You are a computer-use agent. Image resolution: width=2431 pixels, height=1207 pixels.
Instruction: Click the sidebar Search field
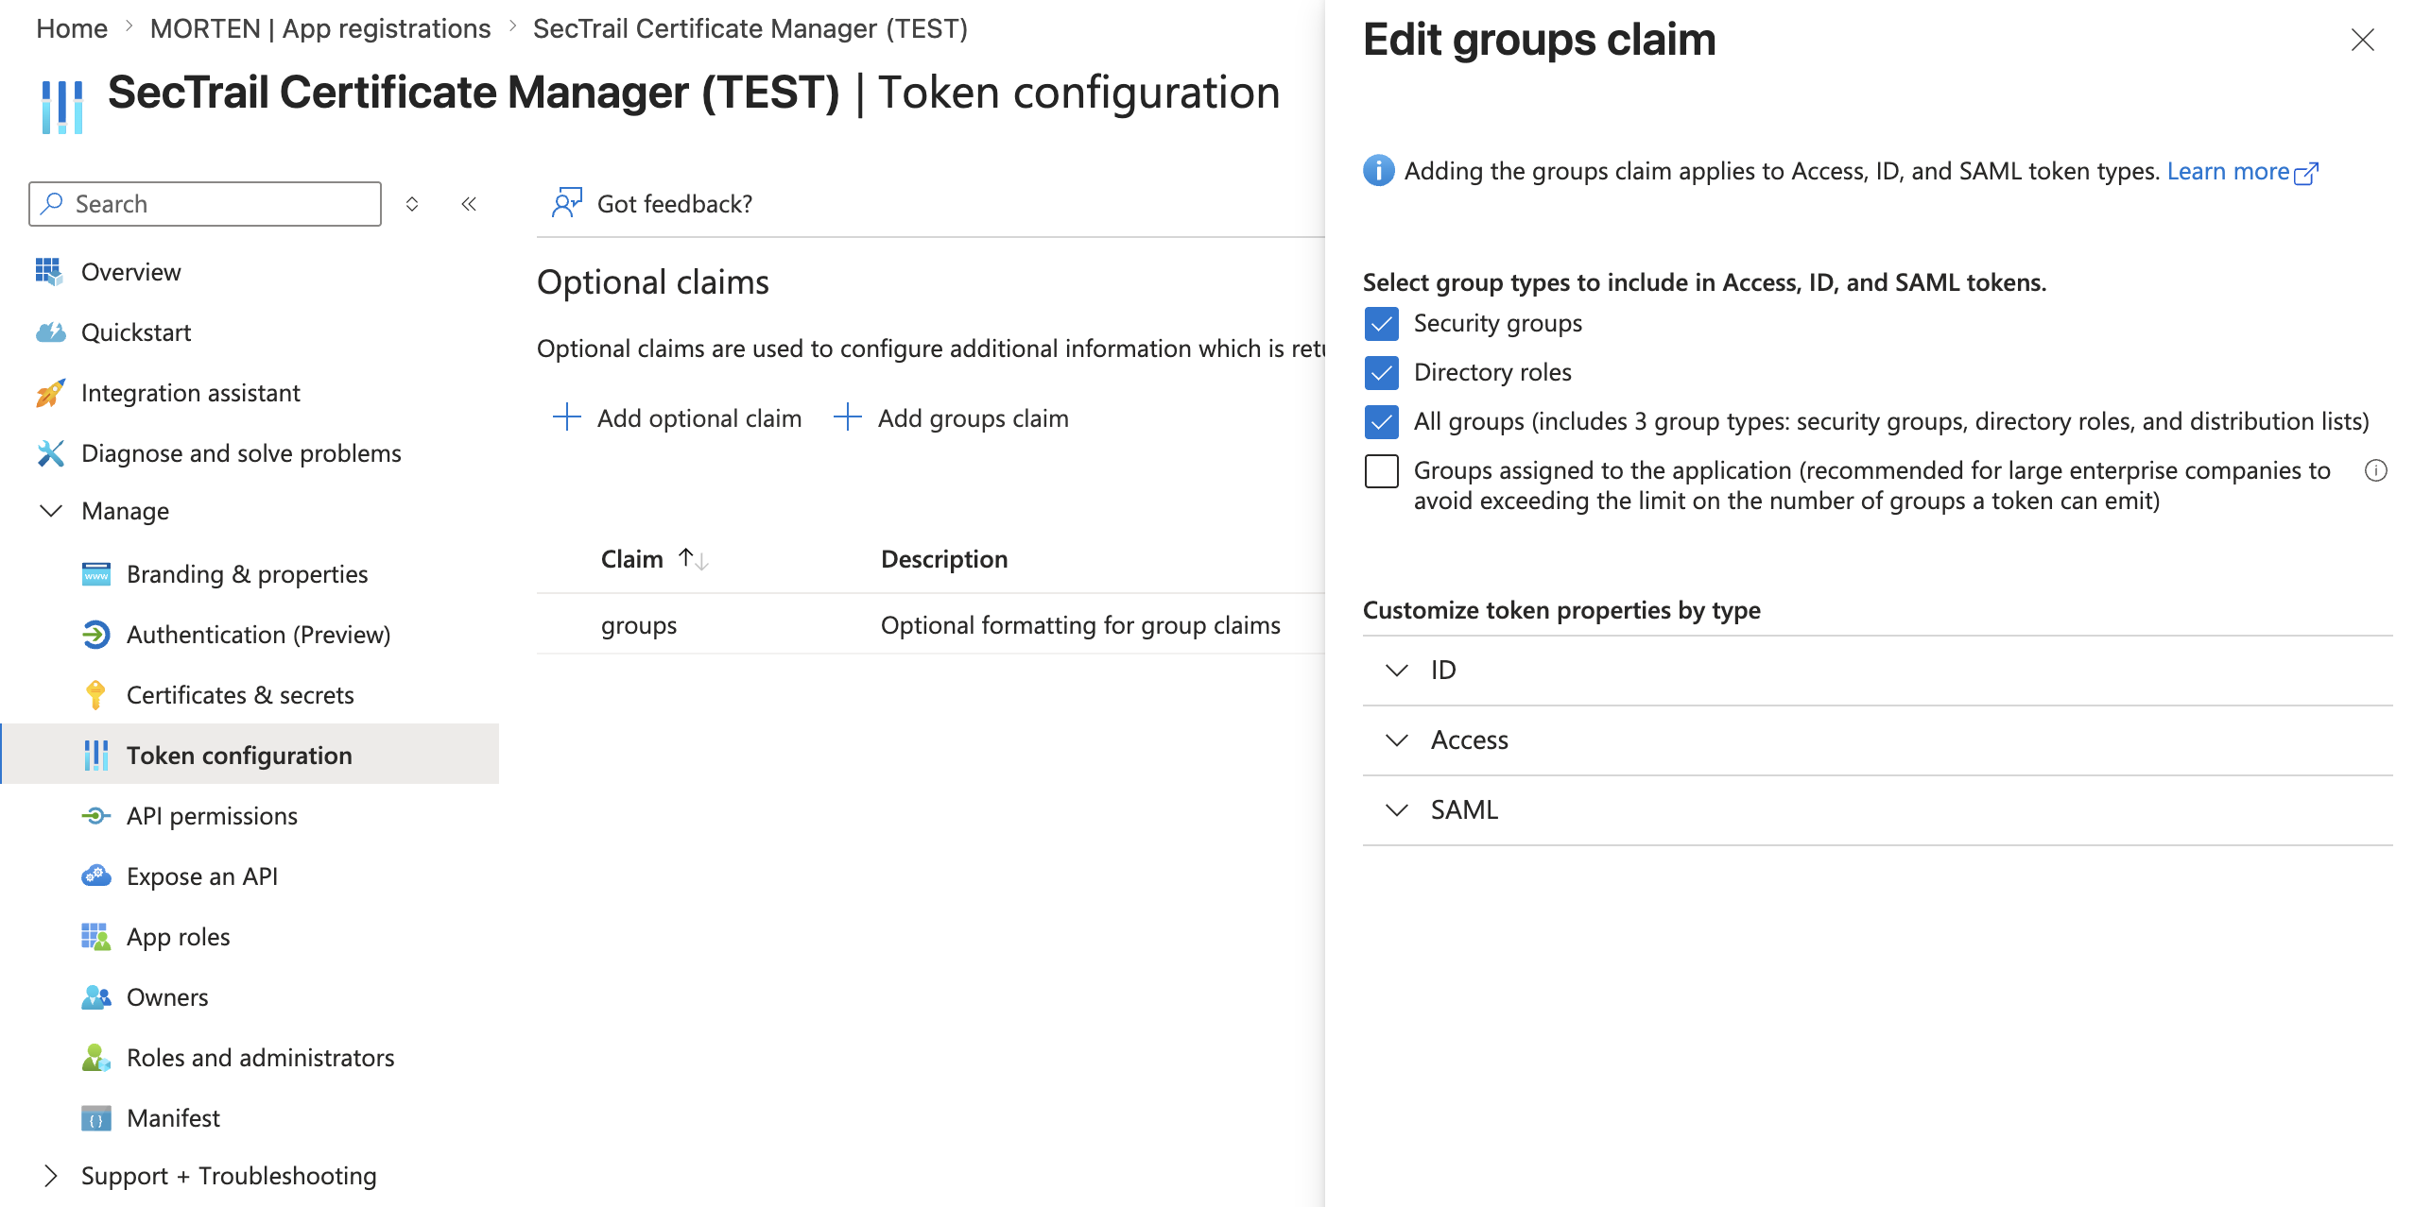(x=205, y=204)
